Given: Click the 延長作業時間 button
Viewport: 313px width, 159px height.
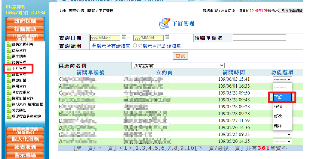Looking at the screenshot, I should (291, 10).
